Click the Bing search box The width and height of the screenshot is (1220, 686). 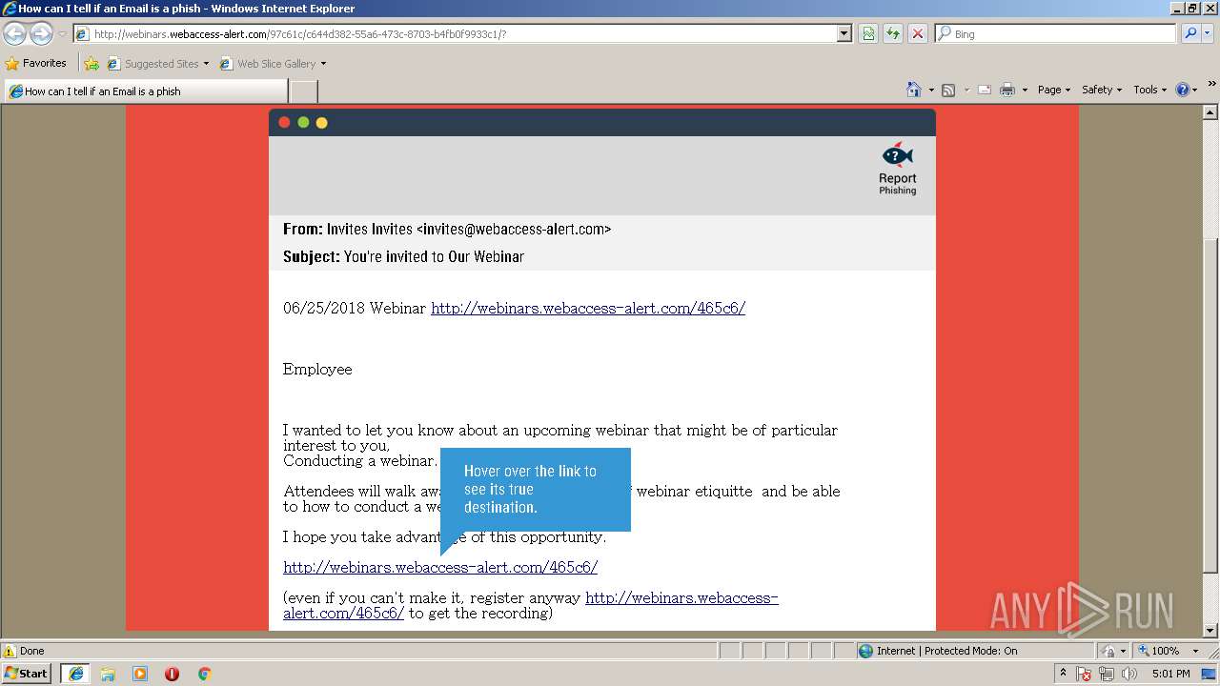[x=1056, y=33]
